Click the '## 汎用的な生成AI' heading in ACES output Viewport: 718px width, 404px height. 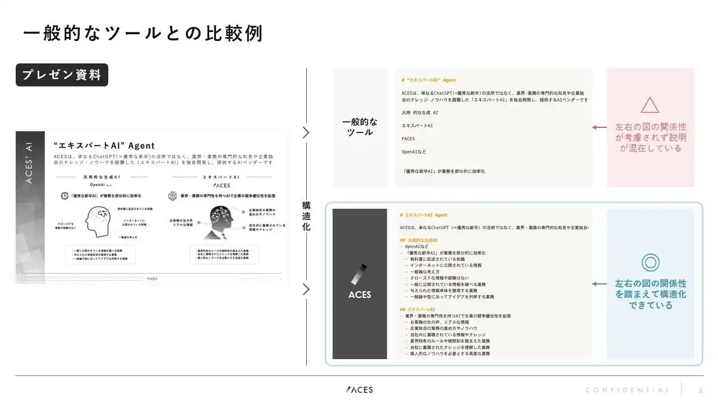[x=419, y=240]
